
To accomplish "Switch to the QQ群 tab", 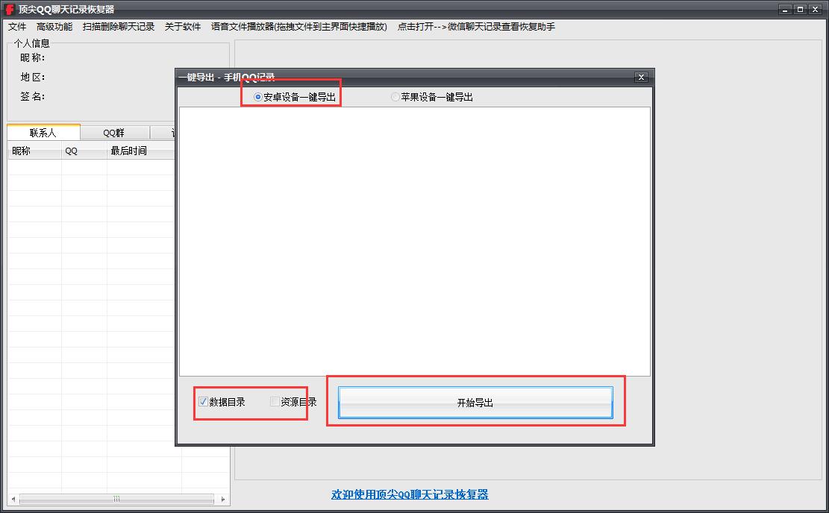I will (114, 133).
